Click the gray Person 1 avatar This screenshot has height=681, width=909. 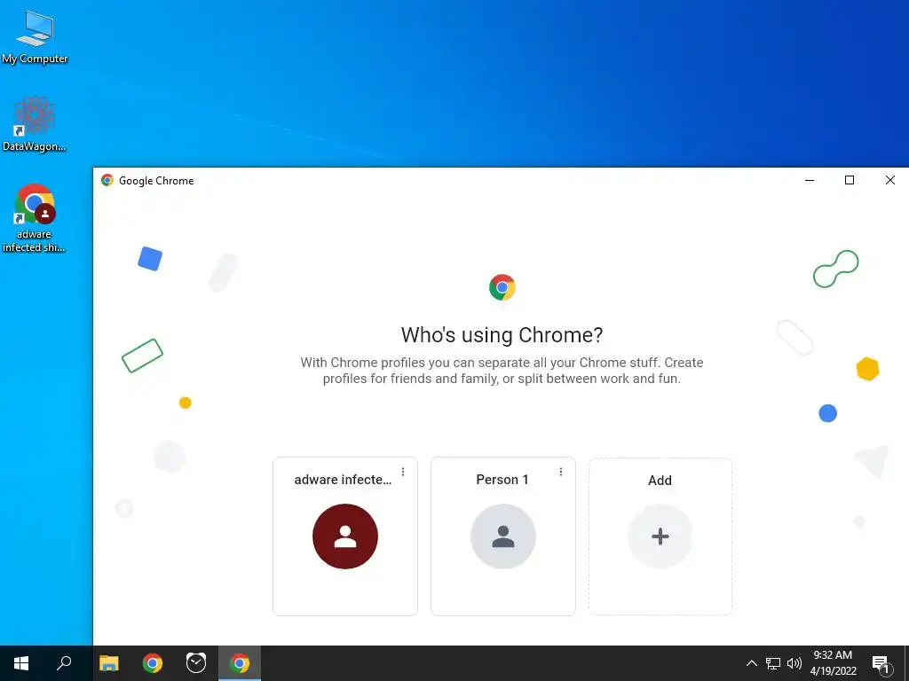tap(503, 536)
